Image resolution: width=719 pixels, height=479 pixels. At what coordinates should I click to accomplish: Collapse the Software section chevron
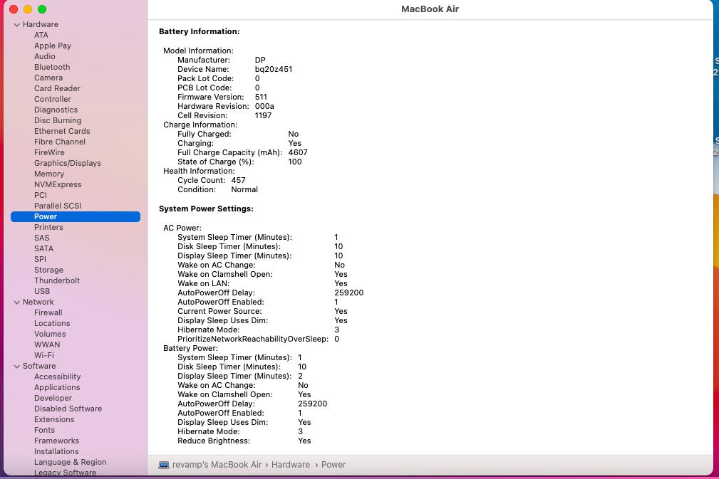pyautogui.click(x=17, y=367)
